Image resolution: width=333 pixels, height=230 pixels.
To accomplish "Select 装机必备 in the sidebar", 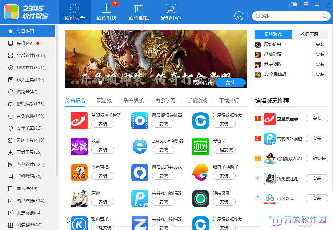I will [x=27, y=43].
